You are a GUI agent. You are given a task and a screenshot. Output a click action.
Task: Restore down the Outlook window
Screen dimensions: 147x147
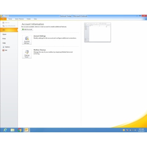click(x=140, y=16)
